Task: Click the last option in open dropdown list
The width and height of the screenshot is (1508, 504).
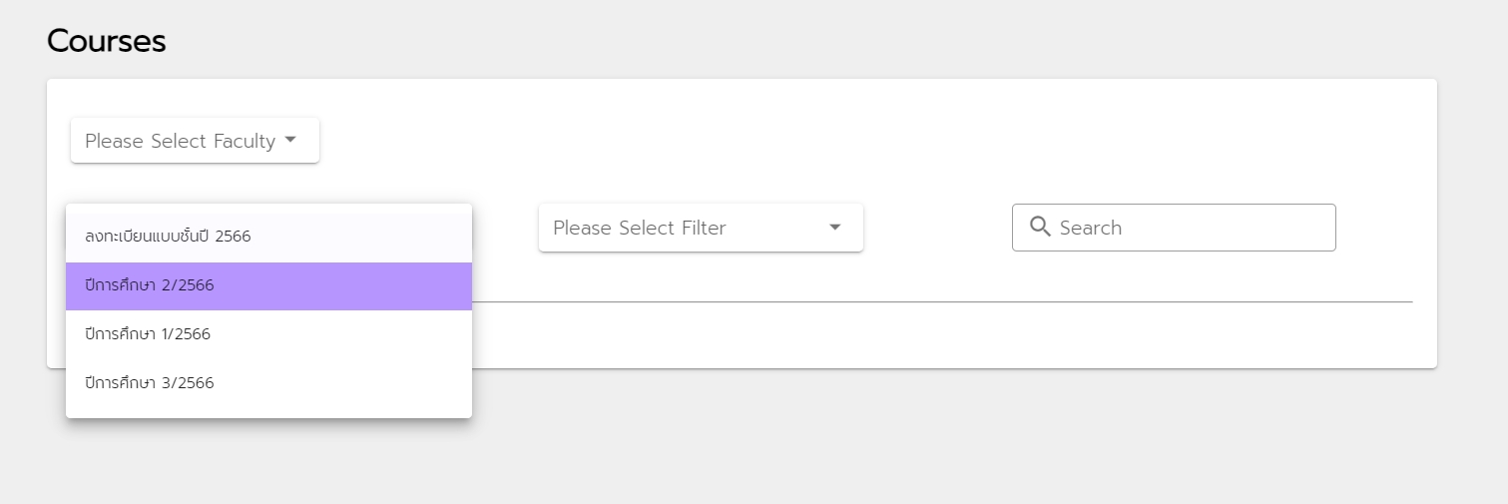Action: pyautogui.click(x=268, y=382)
